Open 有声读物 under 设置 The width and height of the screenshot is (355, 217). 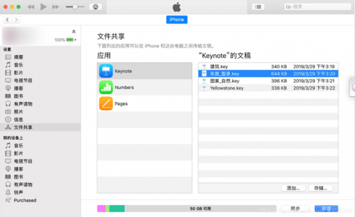40,104
